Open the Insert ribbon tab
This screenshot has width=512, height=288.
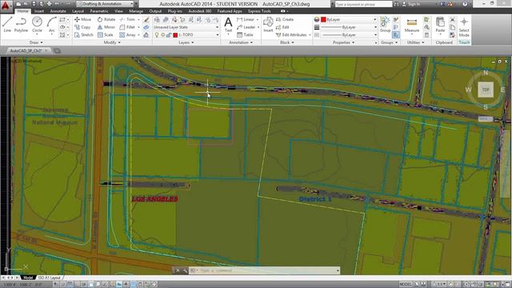[39, 11]
